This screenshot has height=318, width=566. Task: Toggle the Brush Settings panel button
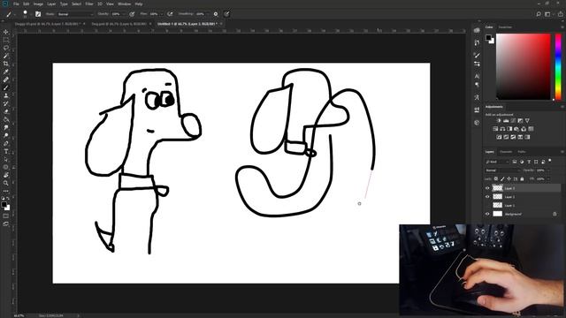tap(38, 14)
